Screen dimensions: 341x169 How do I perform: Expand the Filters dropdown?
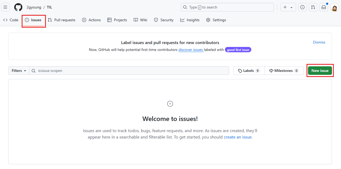(19, 71)
